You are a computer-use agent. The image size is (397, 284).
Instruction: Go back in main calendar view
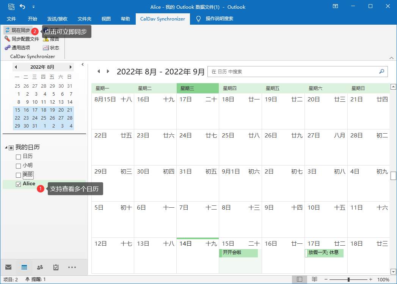[x=99, y=71]
